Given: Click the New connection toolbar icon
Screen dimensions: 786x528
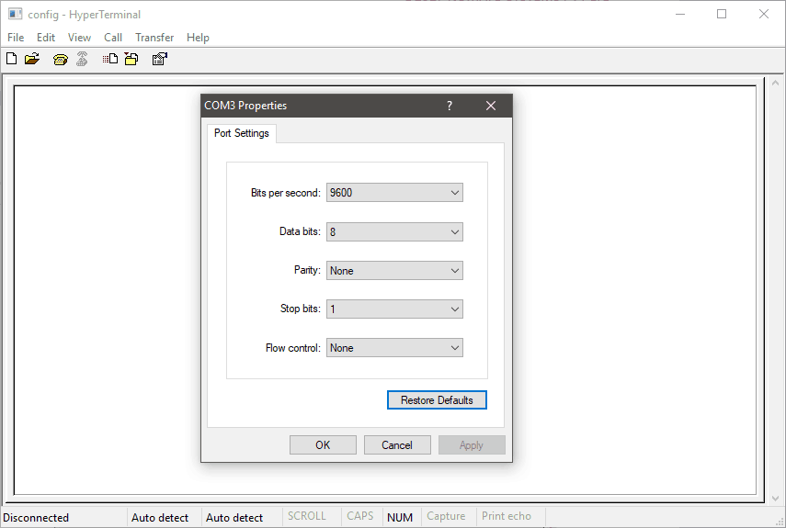Looking at the screenshot, I should pos(12,60).
